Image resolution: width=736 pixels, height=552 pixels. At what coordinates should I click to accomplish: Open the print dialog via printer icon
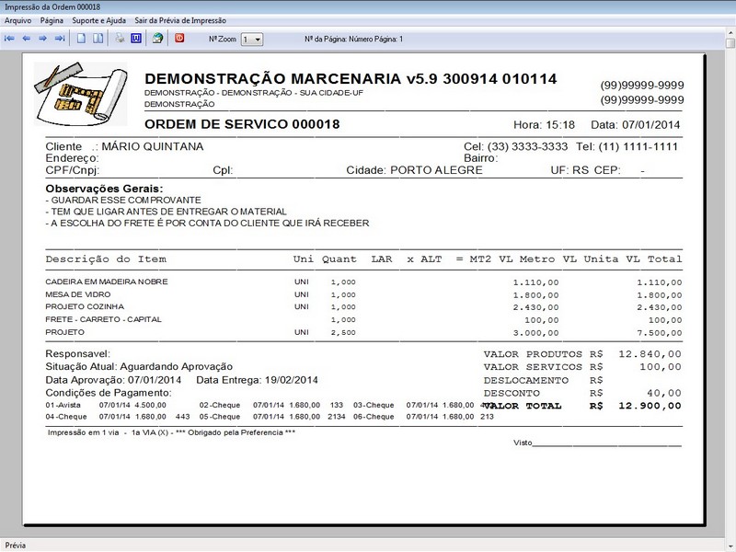click(118, 39)
